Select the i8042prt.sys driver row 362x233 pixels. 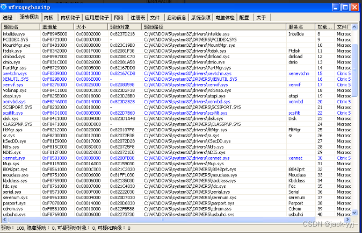click(177, 170)
